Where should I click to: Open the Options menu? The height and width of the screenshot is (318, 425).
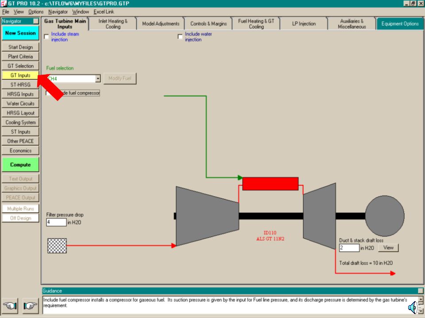[36, 11]
